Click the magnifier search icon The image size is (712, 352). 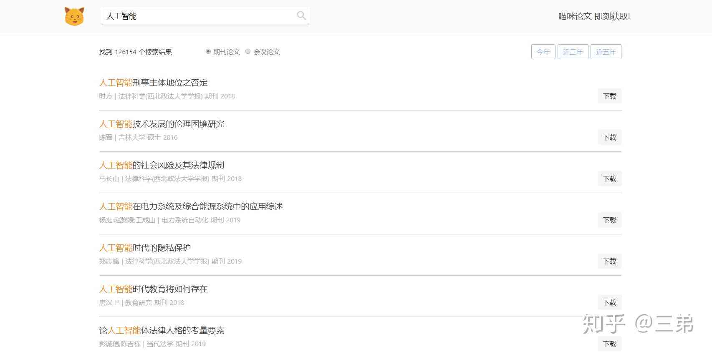point(301,16)
